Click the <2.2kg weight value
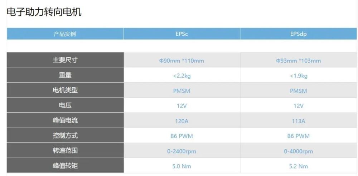The image size is (358, 176). (182, 76)
